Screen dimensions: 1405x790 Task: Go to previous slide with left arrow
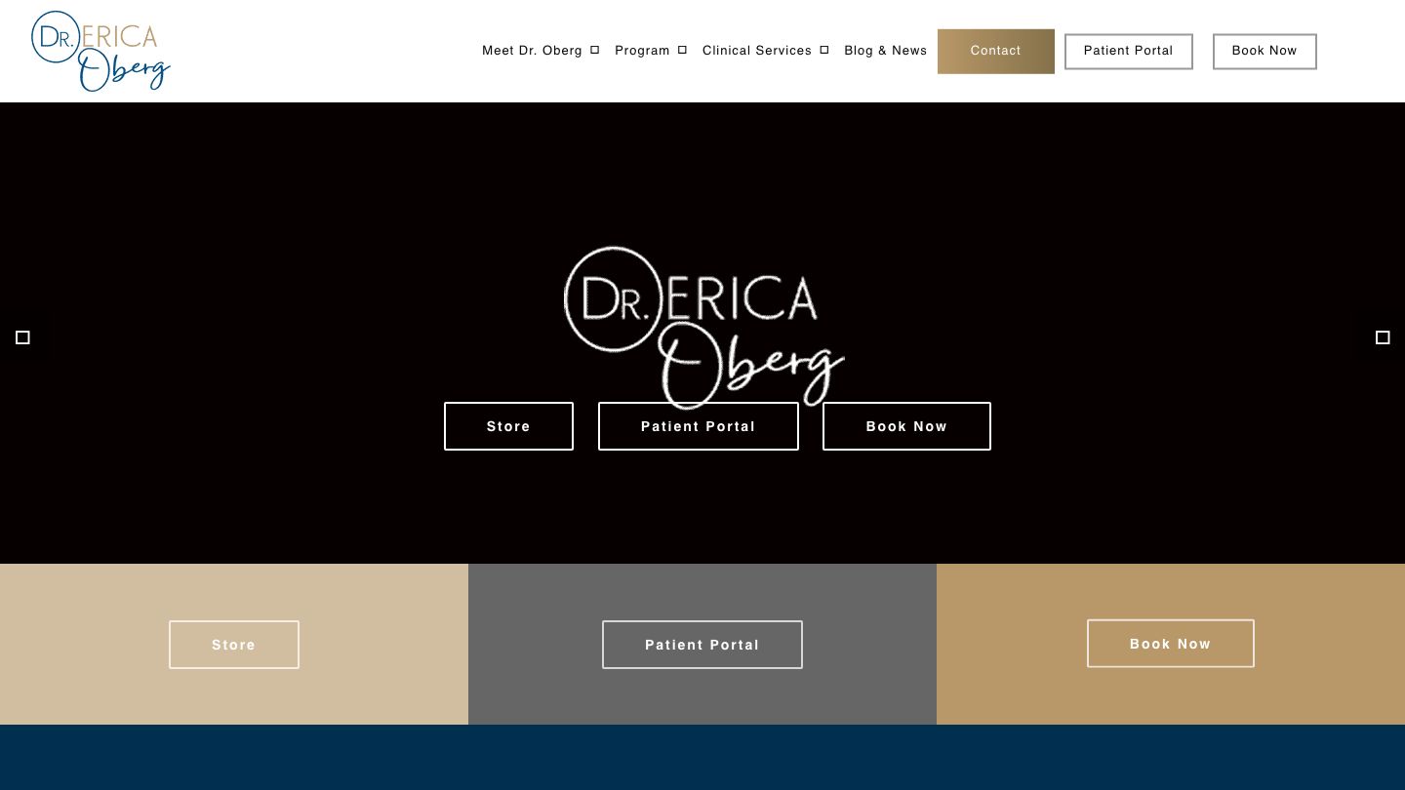point(22,337)
